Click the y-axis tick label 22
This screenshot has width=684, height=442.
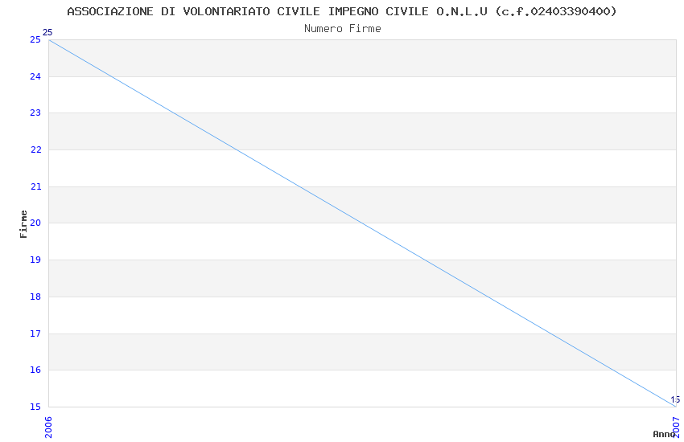(x=35, y=150)
